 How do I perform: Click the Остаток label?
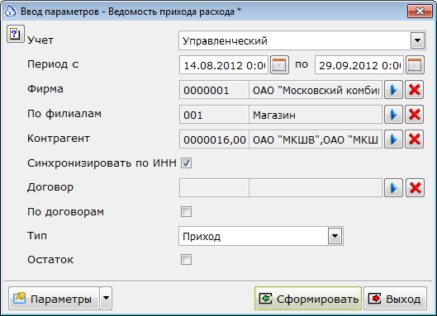tap(50, 259)
